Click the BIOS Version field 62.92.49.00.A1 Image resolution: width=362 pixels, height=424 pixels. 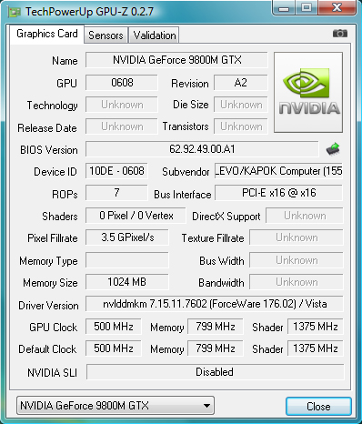click(x=202, y=149)
